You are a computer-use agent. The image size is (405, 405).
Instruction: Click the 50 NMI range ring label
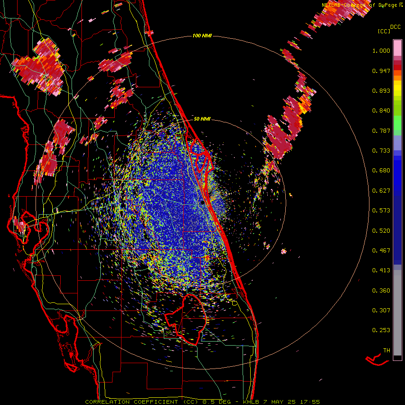point(202,119)
